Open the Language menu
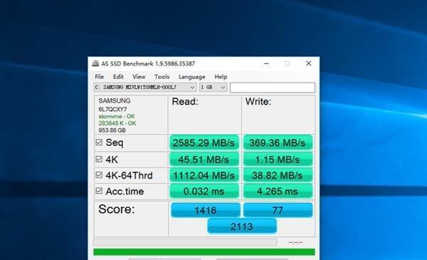The image size is (427, 260). tap(192, 77)
